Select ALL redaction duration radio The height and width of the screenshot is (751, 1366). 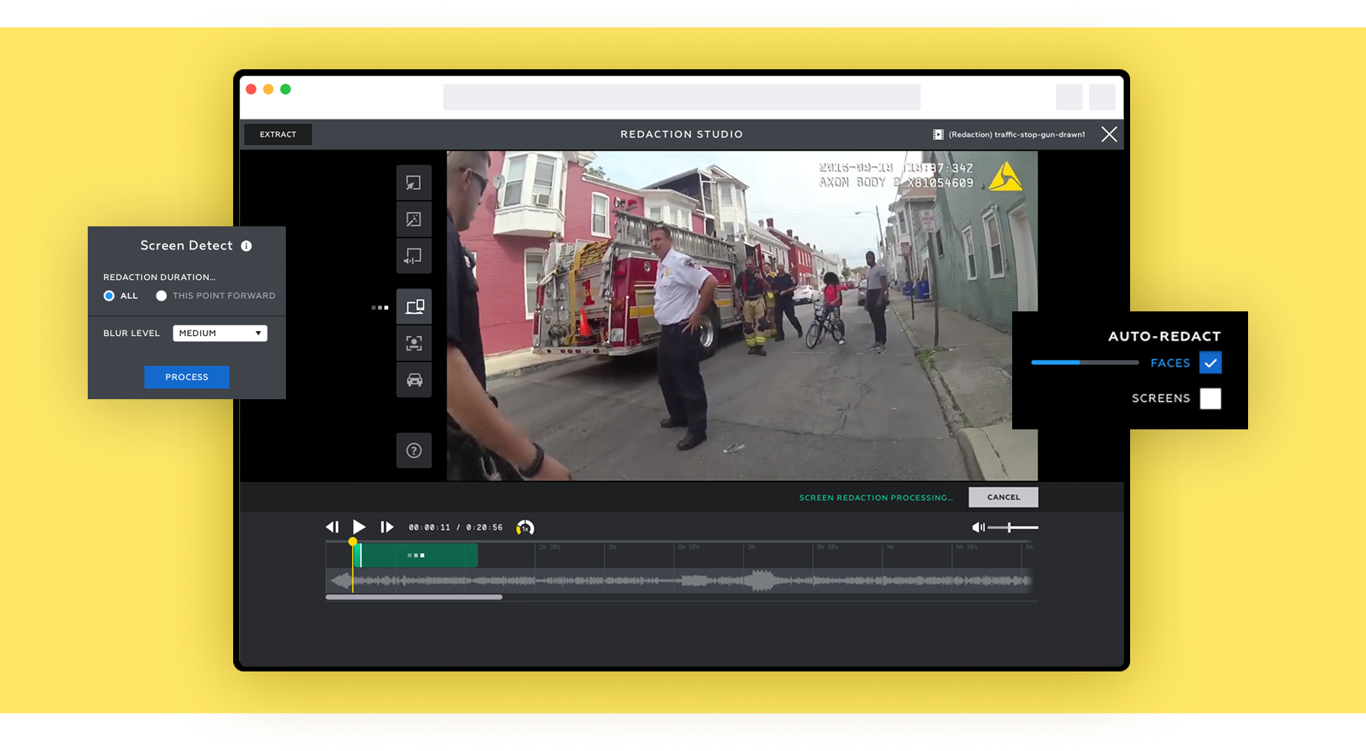coord(109,296)
